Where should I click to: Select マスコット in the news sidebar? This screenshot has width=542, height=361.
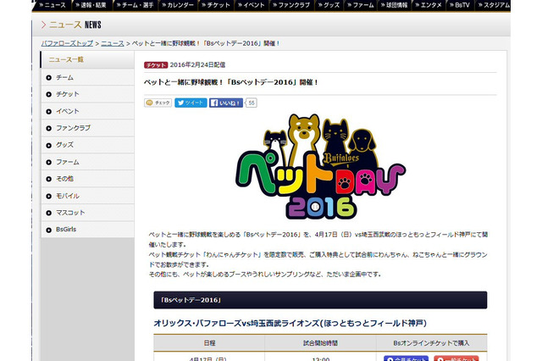(x=88, y=213)
